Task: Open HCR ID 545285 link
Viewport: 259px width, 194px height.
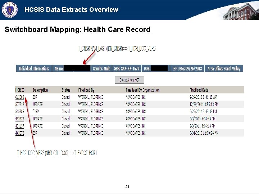Action: pos(20,111)
